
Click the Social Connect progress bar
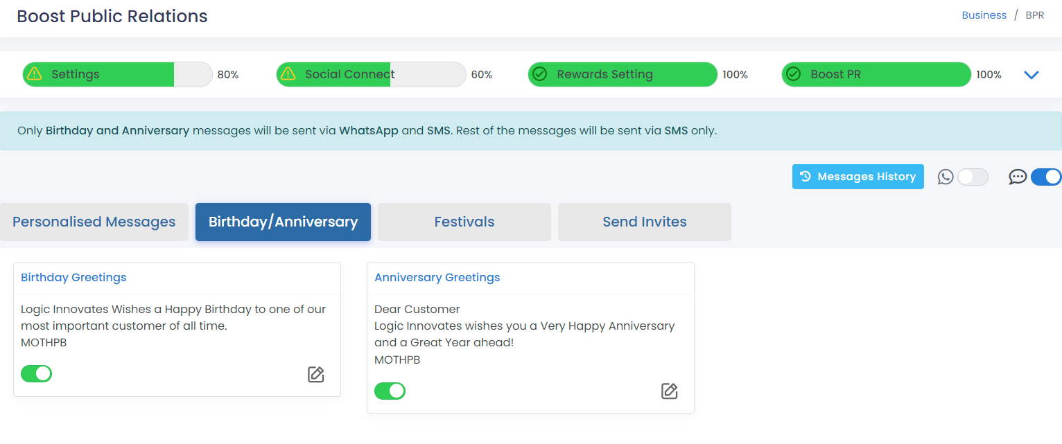tap(372, 74)
